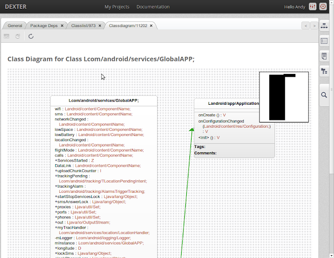Click the greyed save image toolbar icon
Screen dimensions: 334x258
point(7,36)
